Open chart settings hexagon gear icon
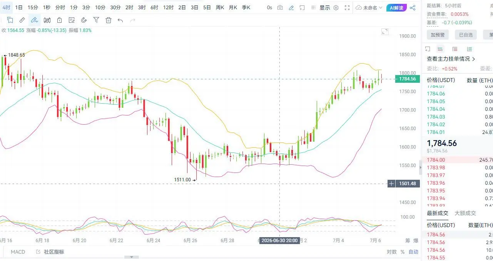 (x=336, y=8)
